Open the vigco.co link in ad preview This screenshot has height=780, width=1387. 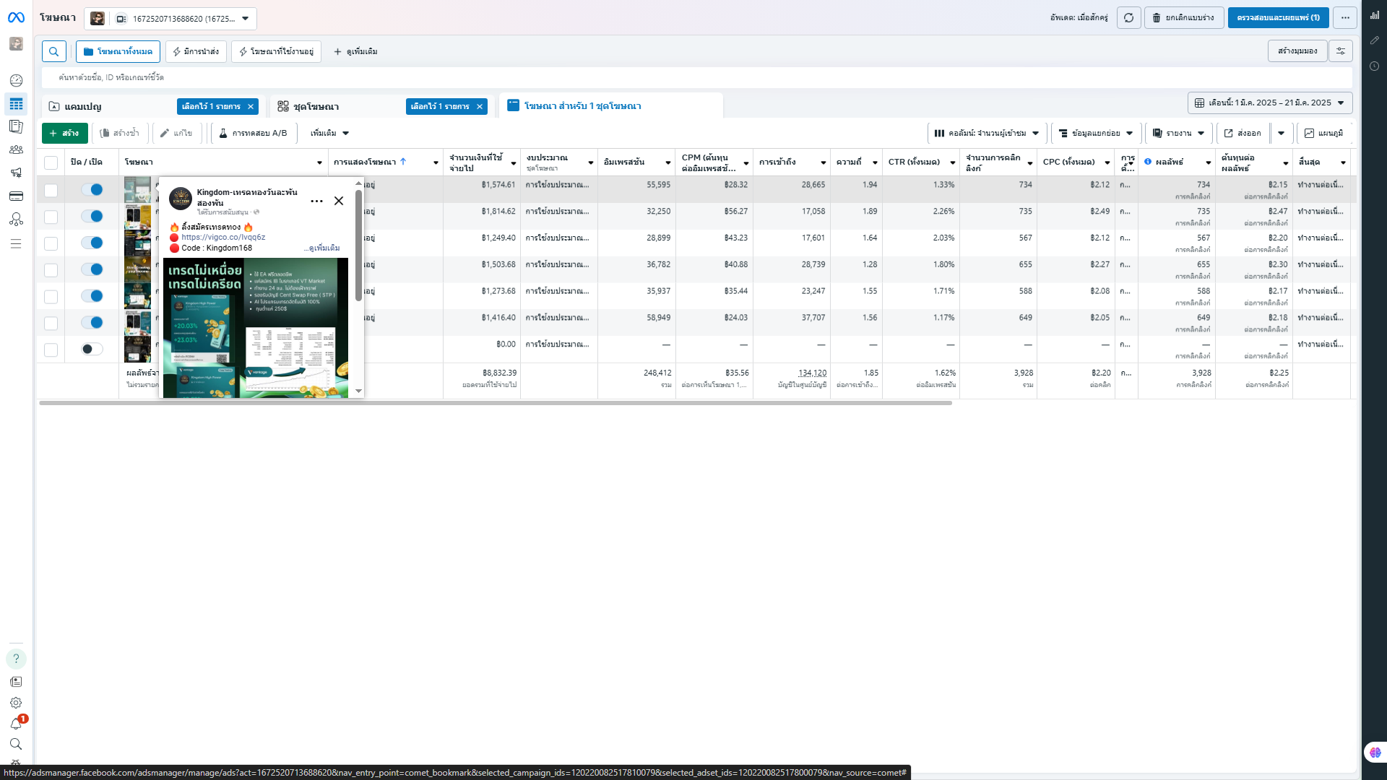pyautogui.click(x=223, y=237)
